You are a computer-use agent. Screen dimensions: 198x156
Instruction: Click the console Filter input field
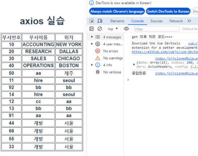click(x=157, y=29)
